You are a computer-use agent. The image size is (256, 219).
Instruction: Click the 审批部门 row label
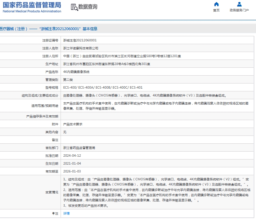(52, 148)
